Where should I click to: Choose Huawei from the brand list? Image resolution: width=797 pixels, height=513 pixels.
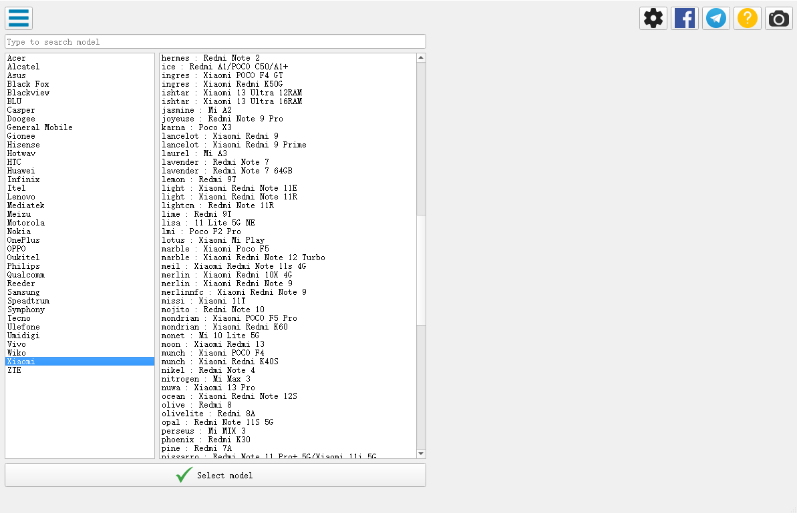click(x=21, y=171)
